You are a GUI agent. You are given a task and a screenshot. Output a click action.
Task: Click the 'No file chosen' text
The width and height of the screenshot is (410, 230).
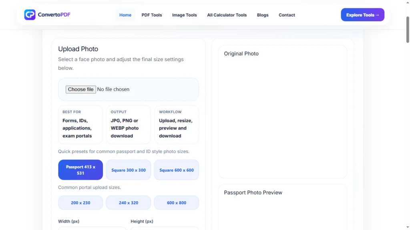tap(113, 89)
